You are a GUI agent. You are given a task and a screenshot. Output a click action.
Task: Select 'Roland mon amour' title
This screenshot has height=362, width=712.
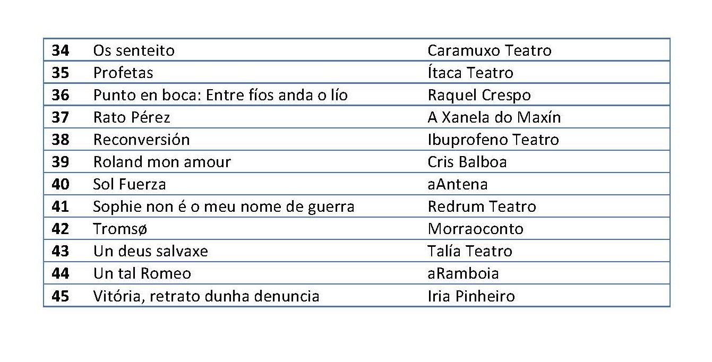pyautogui.click(x=162, y=162)
